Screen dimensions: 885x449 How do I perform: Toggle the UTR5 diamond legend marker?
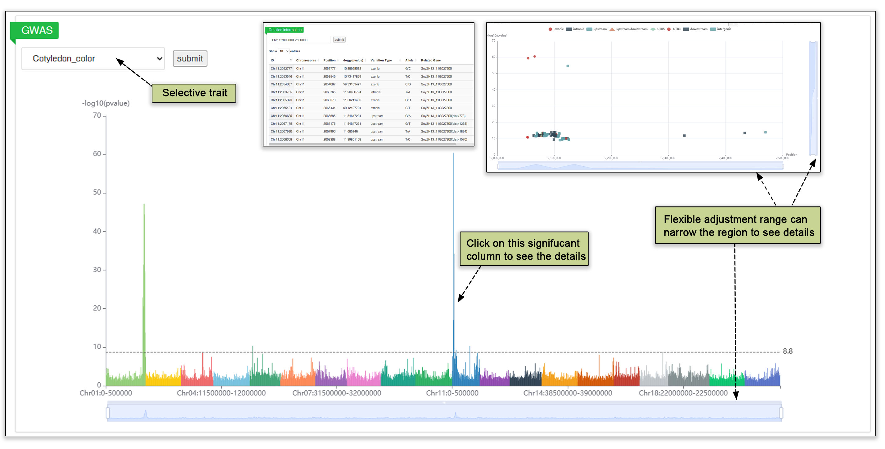tap(653, 29)
